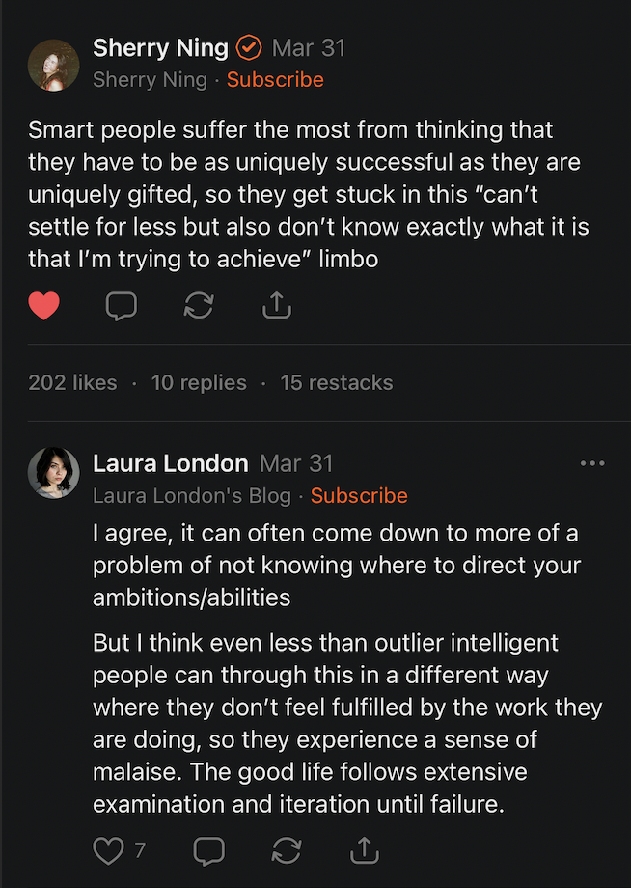Restack Laura London's reply
This screenshot has width=631, height=888.
[287, 850]
